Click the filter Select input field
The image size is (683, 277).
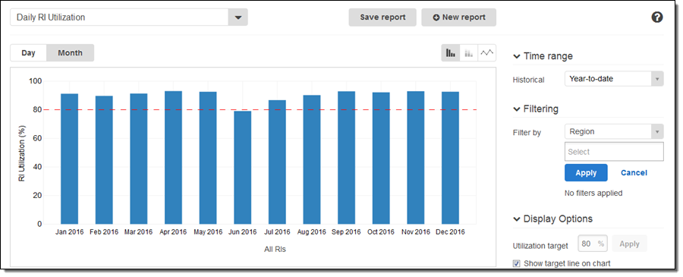click(x=614, y=152)
